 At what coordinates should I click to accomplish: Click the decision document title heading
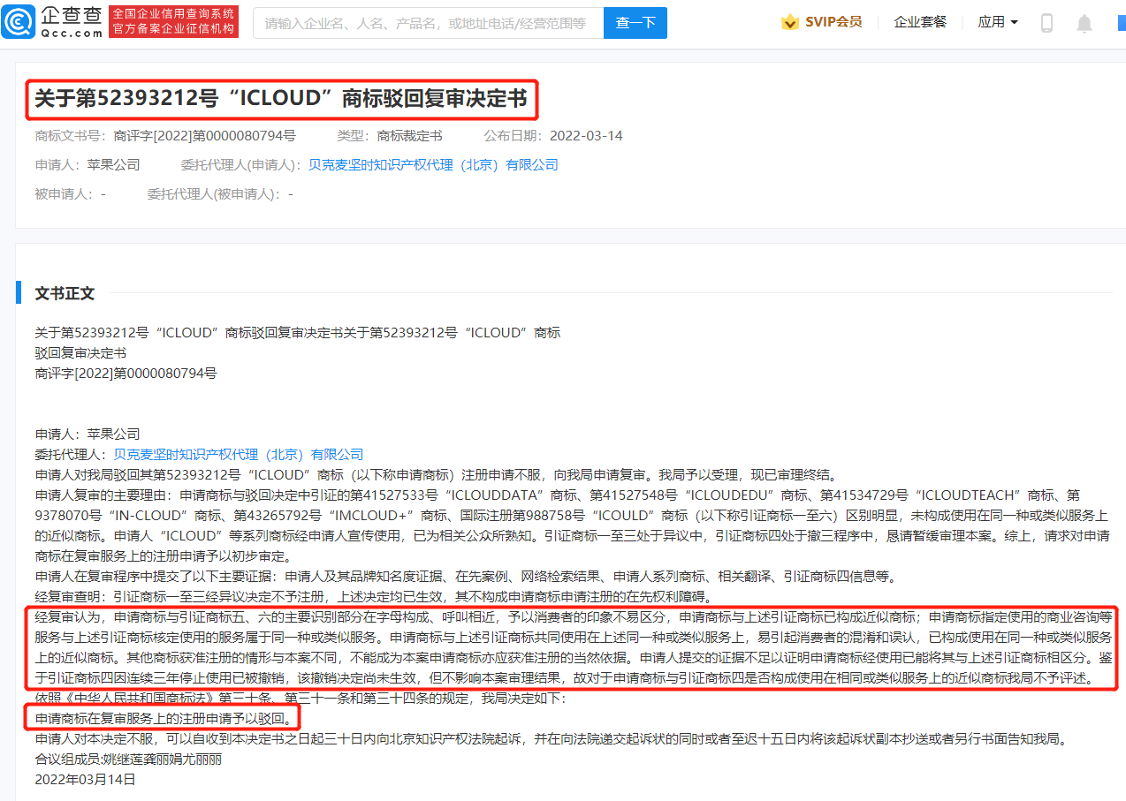click(x=281, y=99)
